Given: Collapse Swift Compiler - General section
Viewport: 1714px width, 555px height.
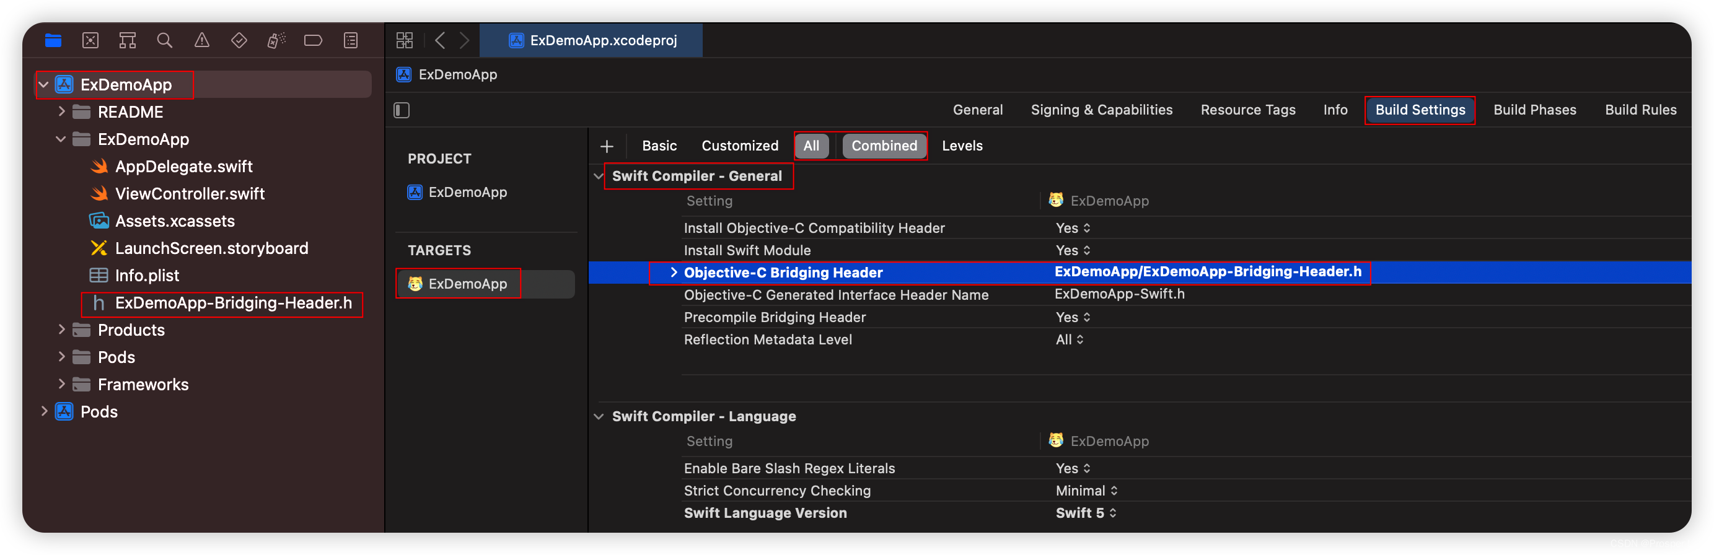Looking at the screenshot, I should [598, 177].
